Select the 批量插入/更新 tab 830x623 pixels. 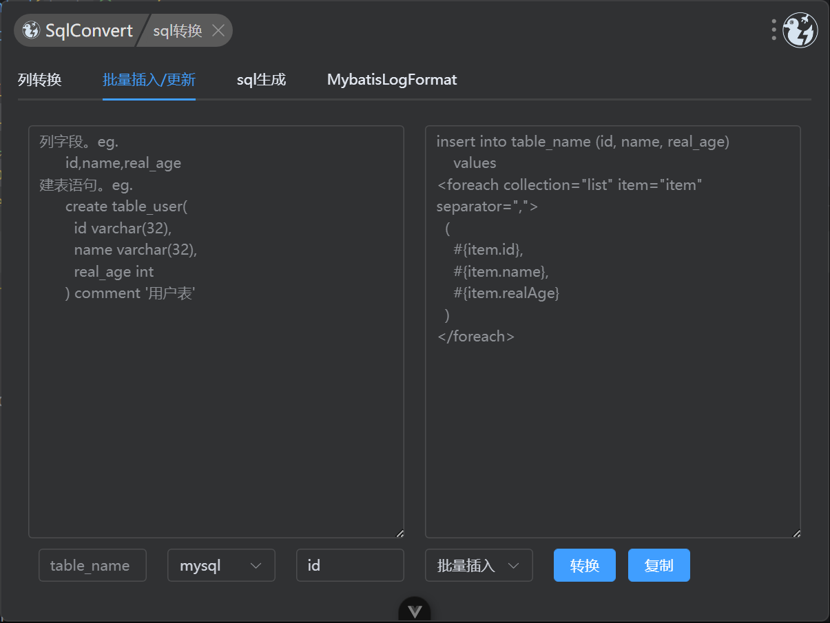149,80
